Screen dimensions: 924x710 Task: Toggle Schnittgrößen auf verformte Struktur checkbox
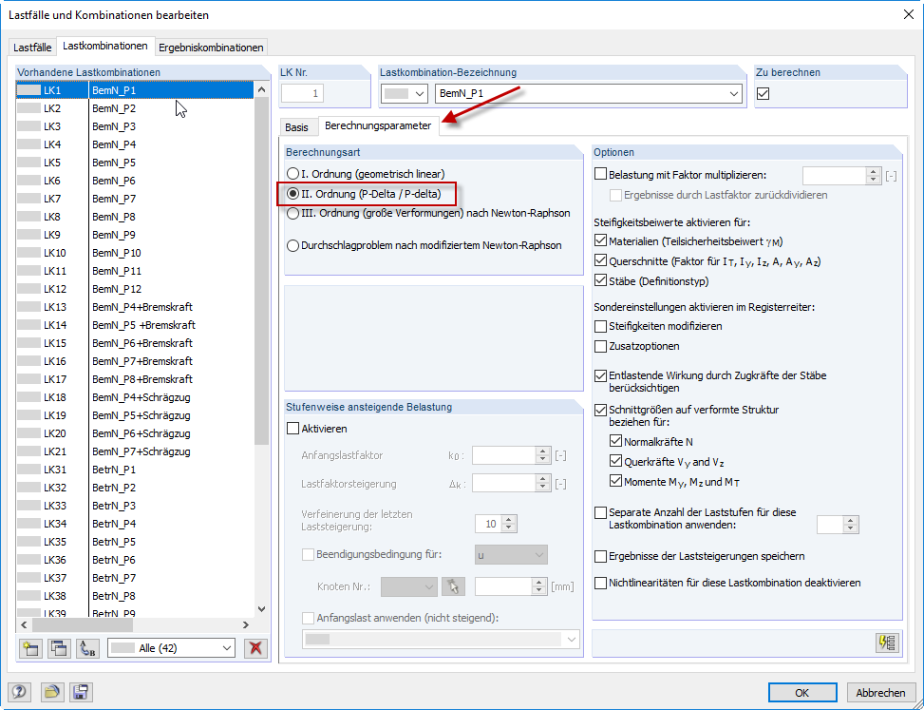(x=600, y=410)
